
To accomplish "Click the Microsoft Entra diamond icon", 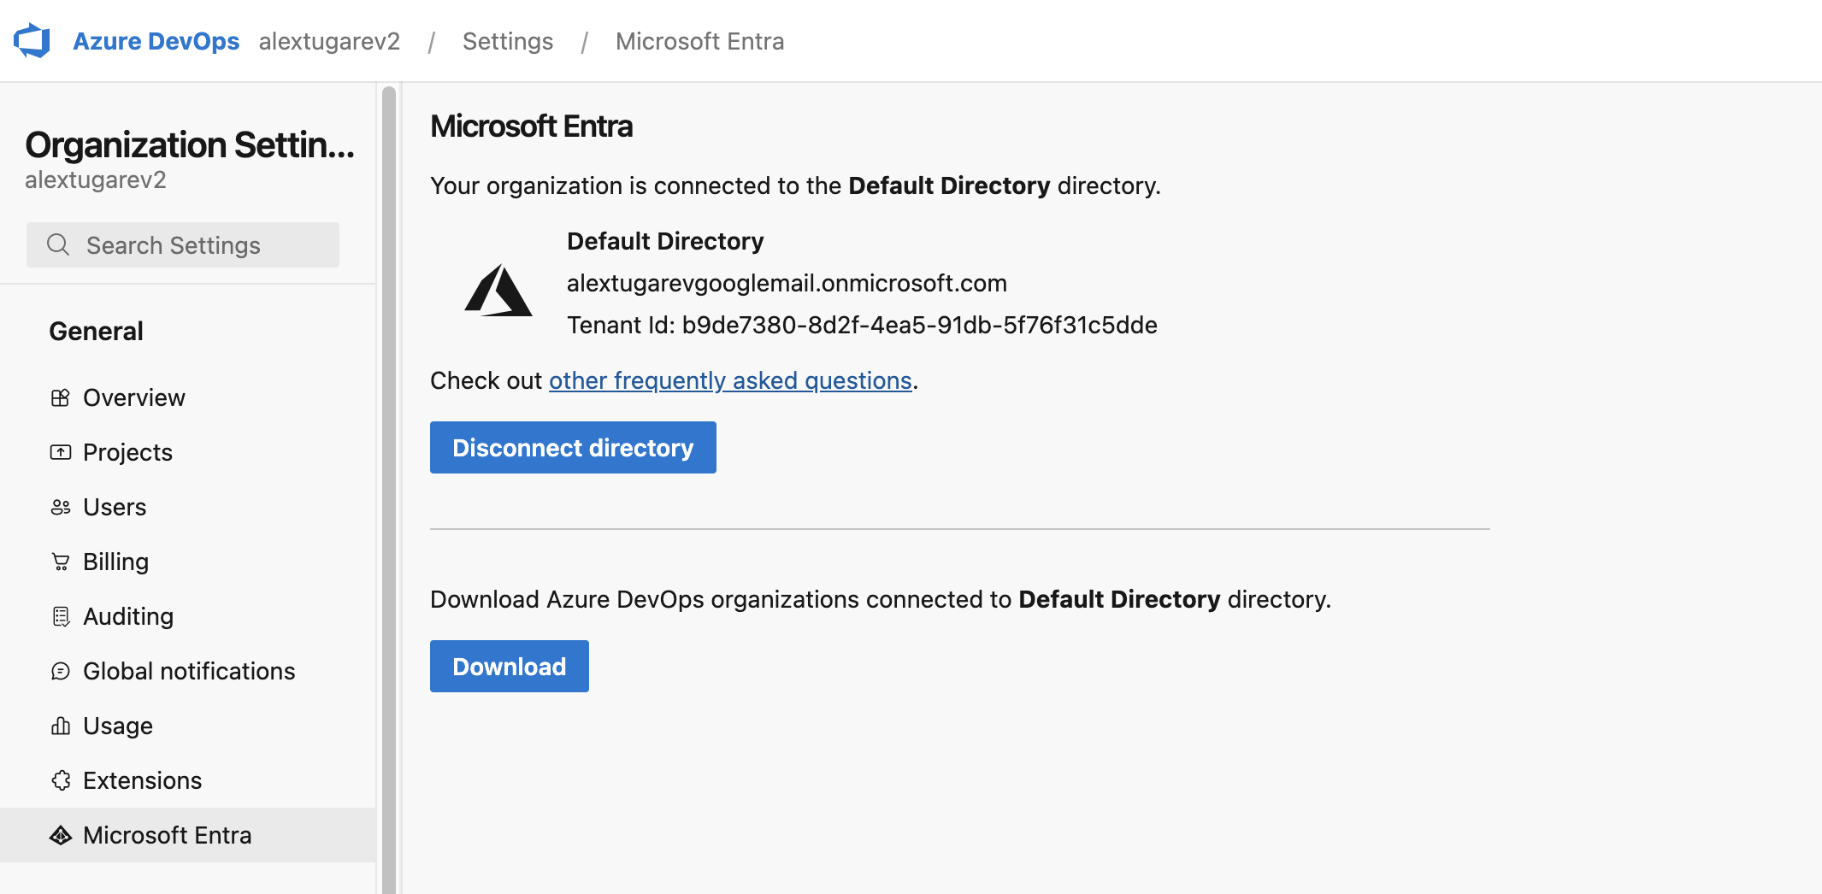I will point(61,836).
